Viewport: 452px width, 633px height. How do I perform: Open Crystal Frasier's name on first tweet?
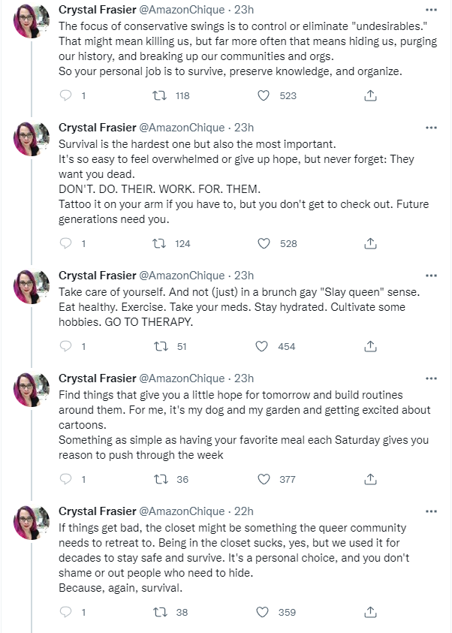coord(98,10)
